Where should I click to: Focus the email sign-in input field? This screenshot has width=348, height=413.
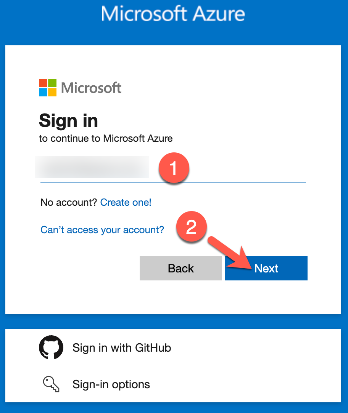(173, 168)
